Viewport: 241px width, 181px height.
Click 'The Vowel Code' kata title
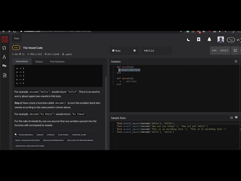point(33,48)
